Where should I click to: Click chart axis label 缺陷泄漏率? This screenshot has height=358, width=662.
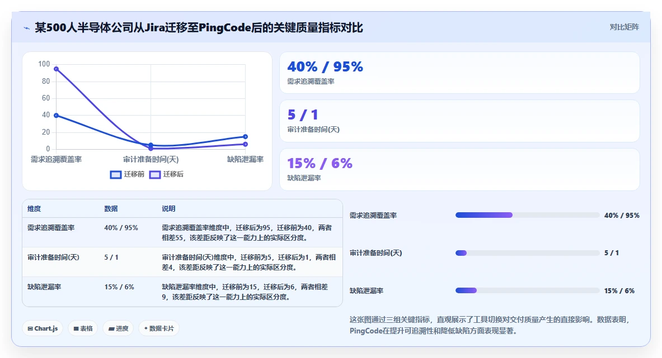[x=245, y=159]
